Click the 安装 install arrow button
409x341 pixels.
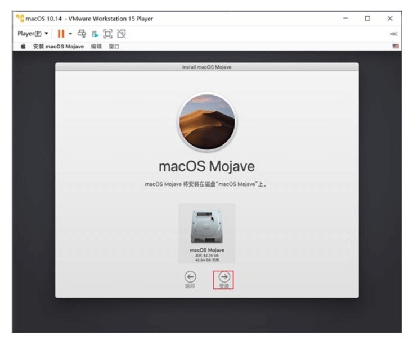[223, 276]
